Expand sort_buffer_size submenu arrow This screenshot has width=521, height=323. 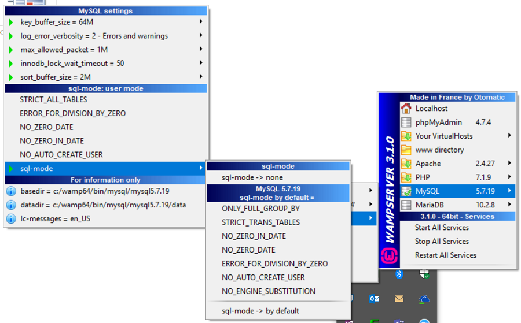[x=201, y=77]
